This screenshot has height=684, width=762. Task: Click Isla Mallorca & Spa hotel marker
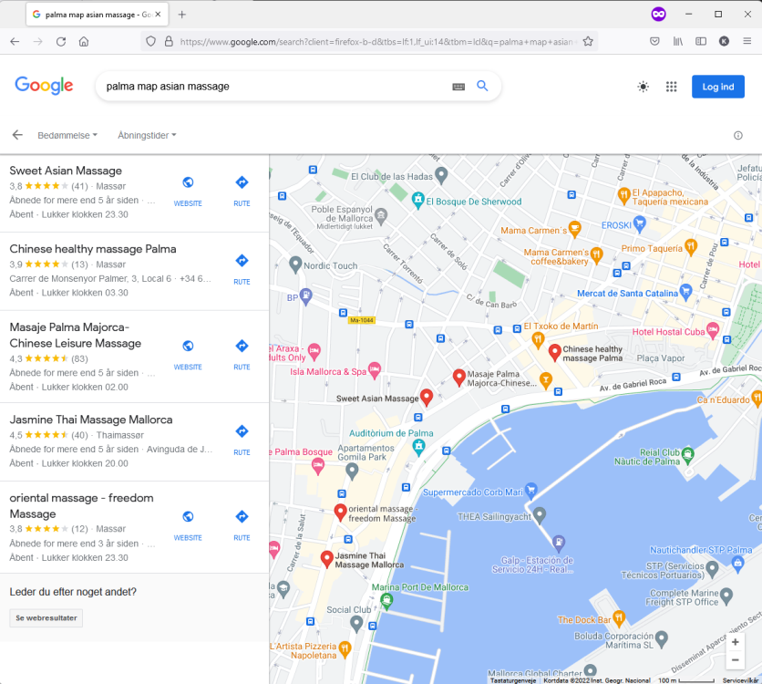click(x=374, y=370)
